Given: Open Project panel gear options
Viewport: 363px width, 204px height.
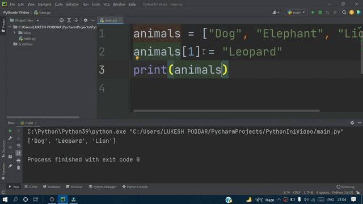Looking at the screenshot, I should tap(86, 20).
